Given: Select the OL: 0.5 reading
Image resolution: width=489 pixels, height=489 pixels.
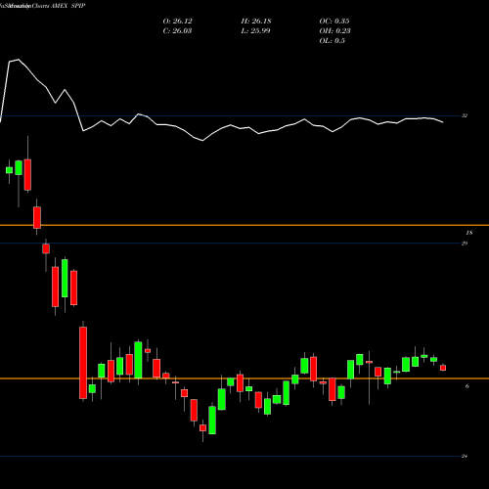Looking at the screenshot, I should click(x=332, y=41).
